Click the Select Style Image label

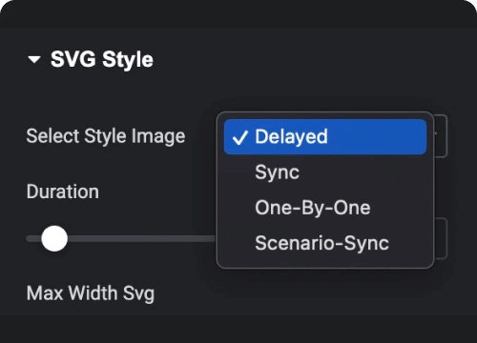pos(106,136)
